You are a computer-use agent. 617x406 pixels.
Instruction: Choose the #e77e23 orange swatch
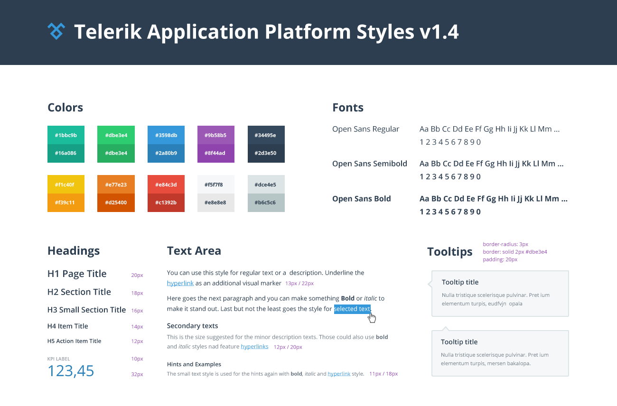point(116,185)
